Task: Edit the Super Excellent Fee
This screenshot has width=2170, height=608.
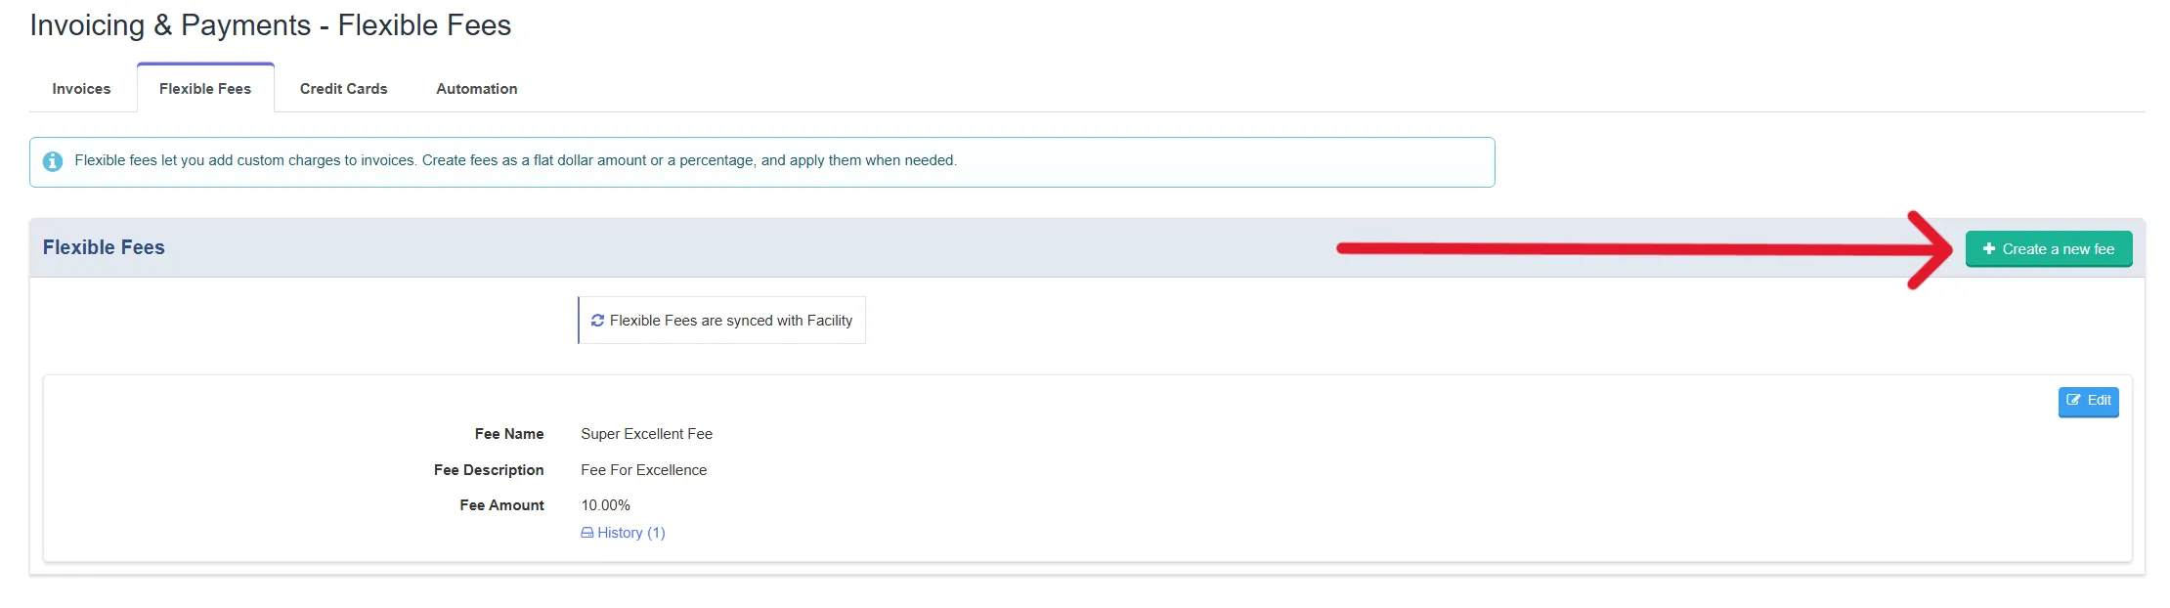Action: (x=2088, y=401)
